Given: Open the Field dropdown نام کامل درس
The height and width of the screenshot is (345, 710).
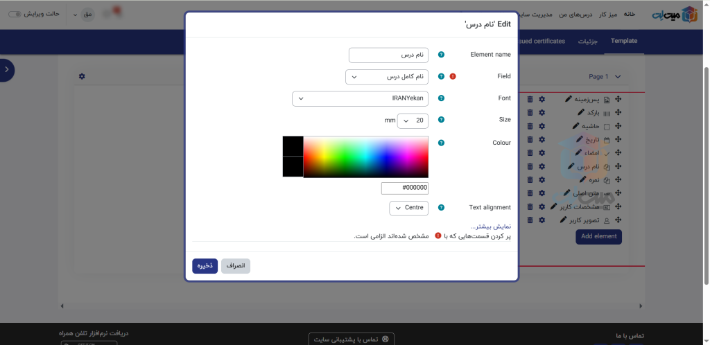Looking at the screenshot, I should coord(387,77).
